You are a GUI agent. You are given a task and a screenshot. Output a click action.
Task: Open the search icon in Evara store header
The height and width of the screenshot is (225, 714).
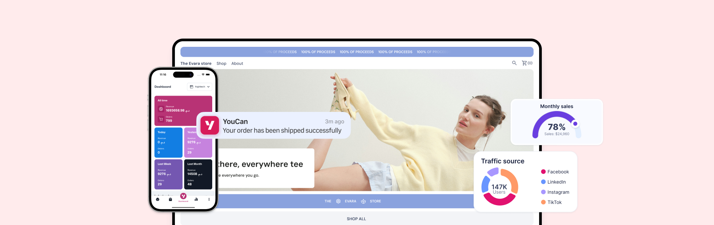coord(514,63)
